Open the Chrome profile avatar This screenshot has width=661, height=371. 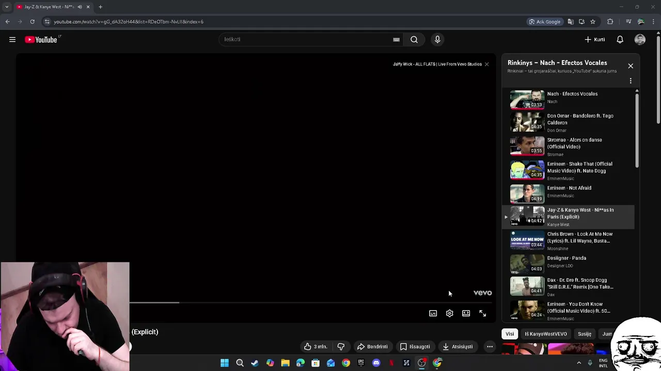tap(641, 22)
